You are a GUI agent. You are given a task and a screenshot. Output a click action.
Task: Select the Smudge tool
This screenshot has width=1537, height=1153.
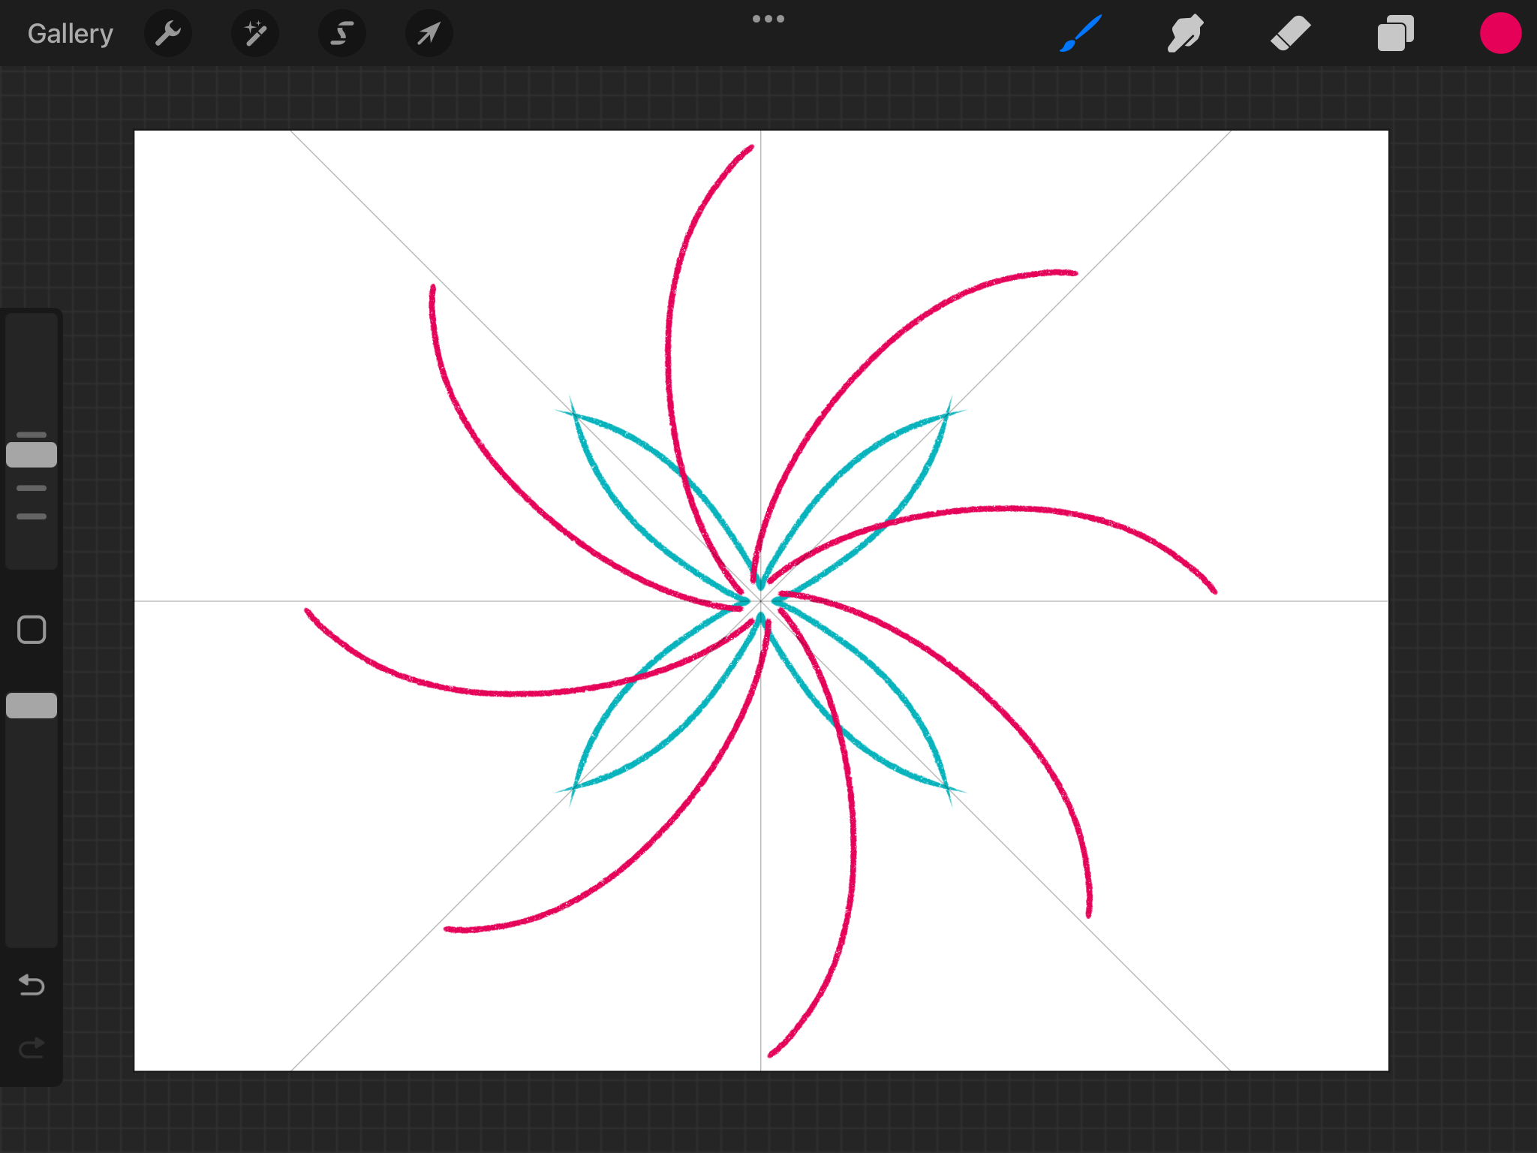(1185, 34)
